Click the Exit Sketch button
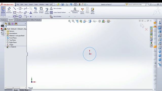The height and width of the screenshot is (91, 162). click(x=3, y=10)
